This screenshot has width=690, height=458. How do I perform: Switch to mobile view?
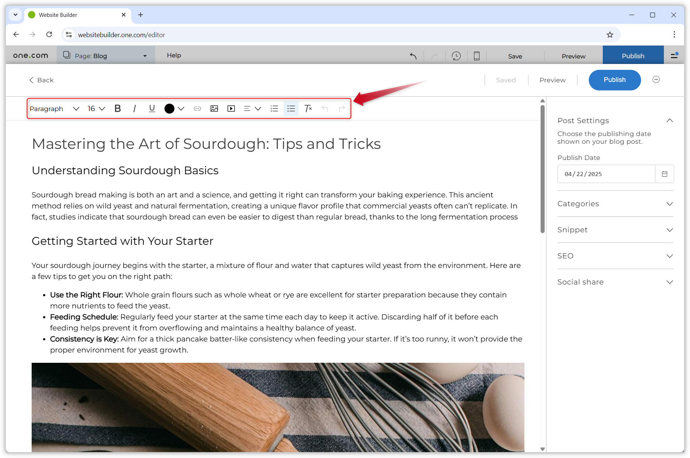point(477,56)
